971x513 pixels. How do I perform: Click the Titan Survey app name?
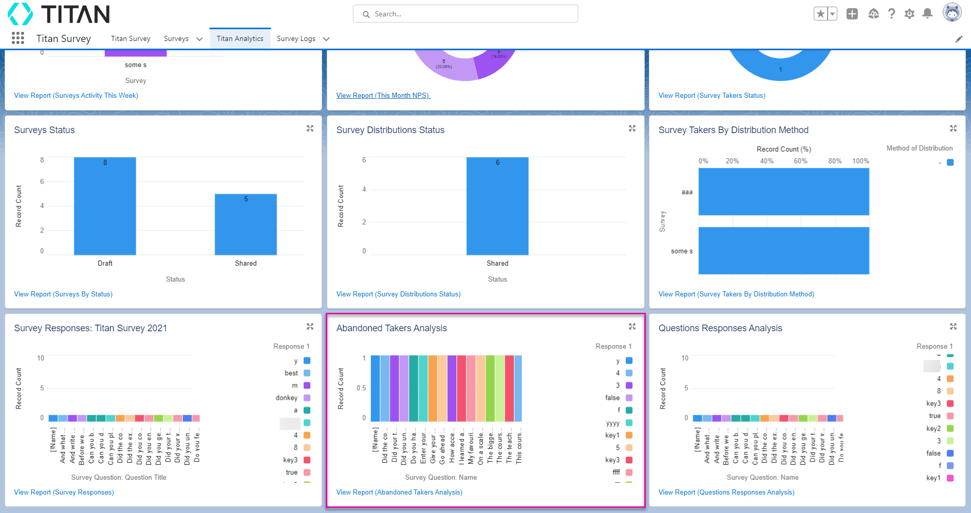(x=64, y=38)
